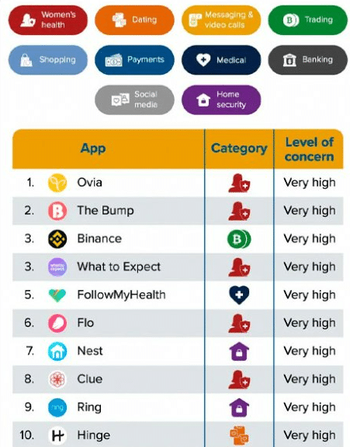Select the purple Home security pill
This screenshot has height=447, width=350.
click(221, 100)
